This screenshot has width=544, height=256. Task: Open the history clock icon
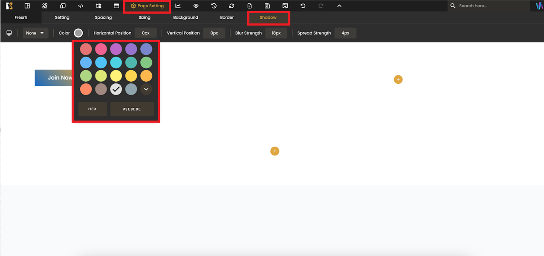214,6
